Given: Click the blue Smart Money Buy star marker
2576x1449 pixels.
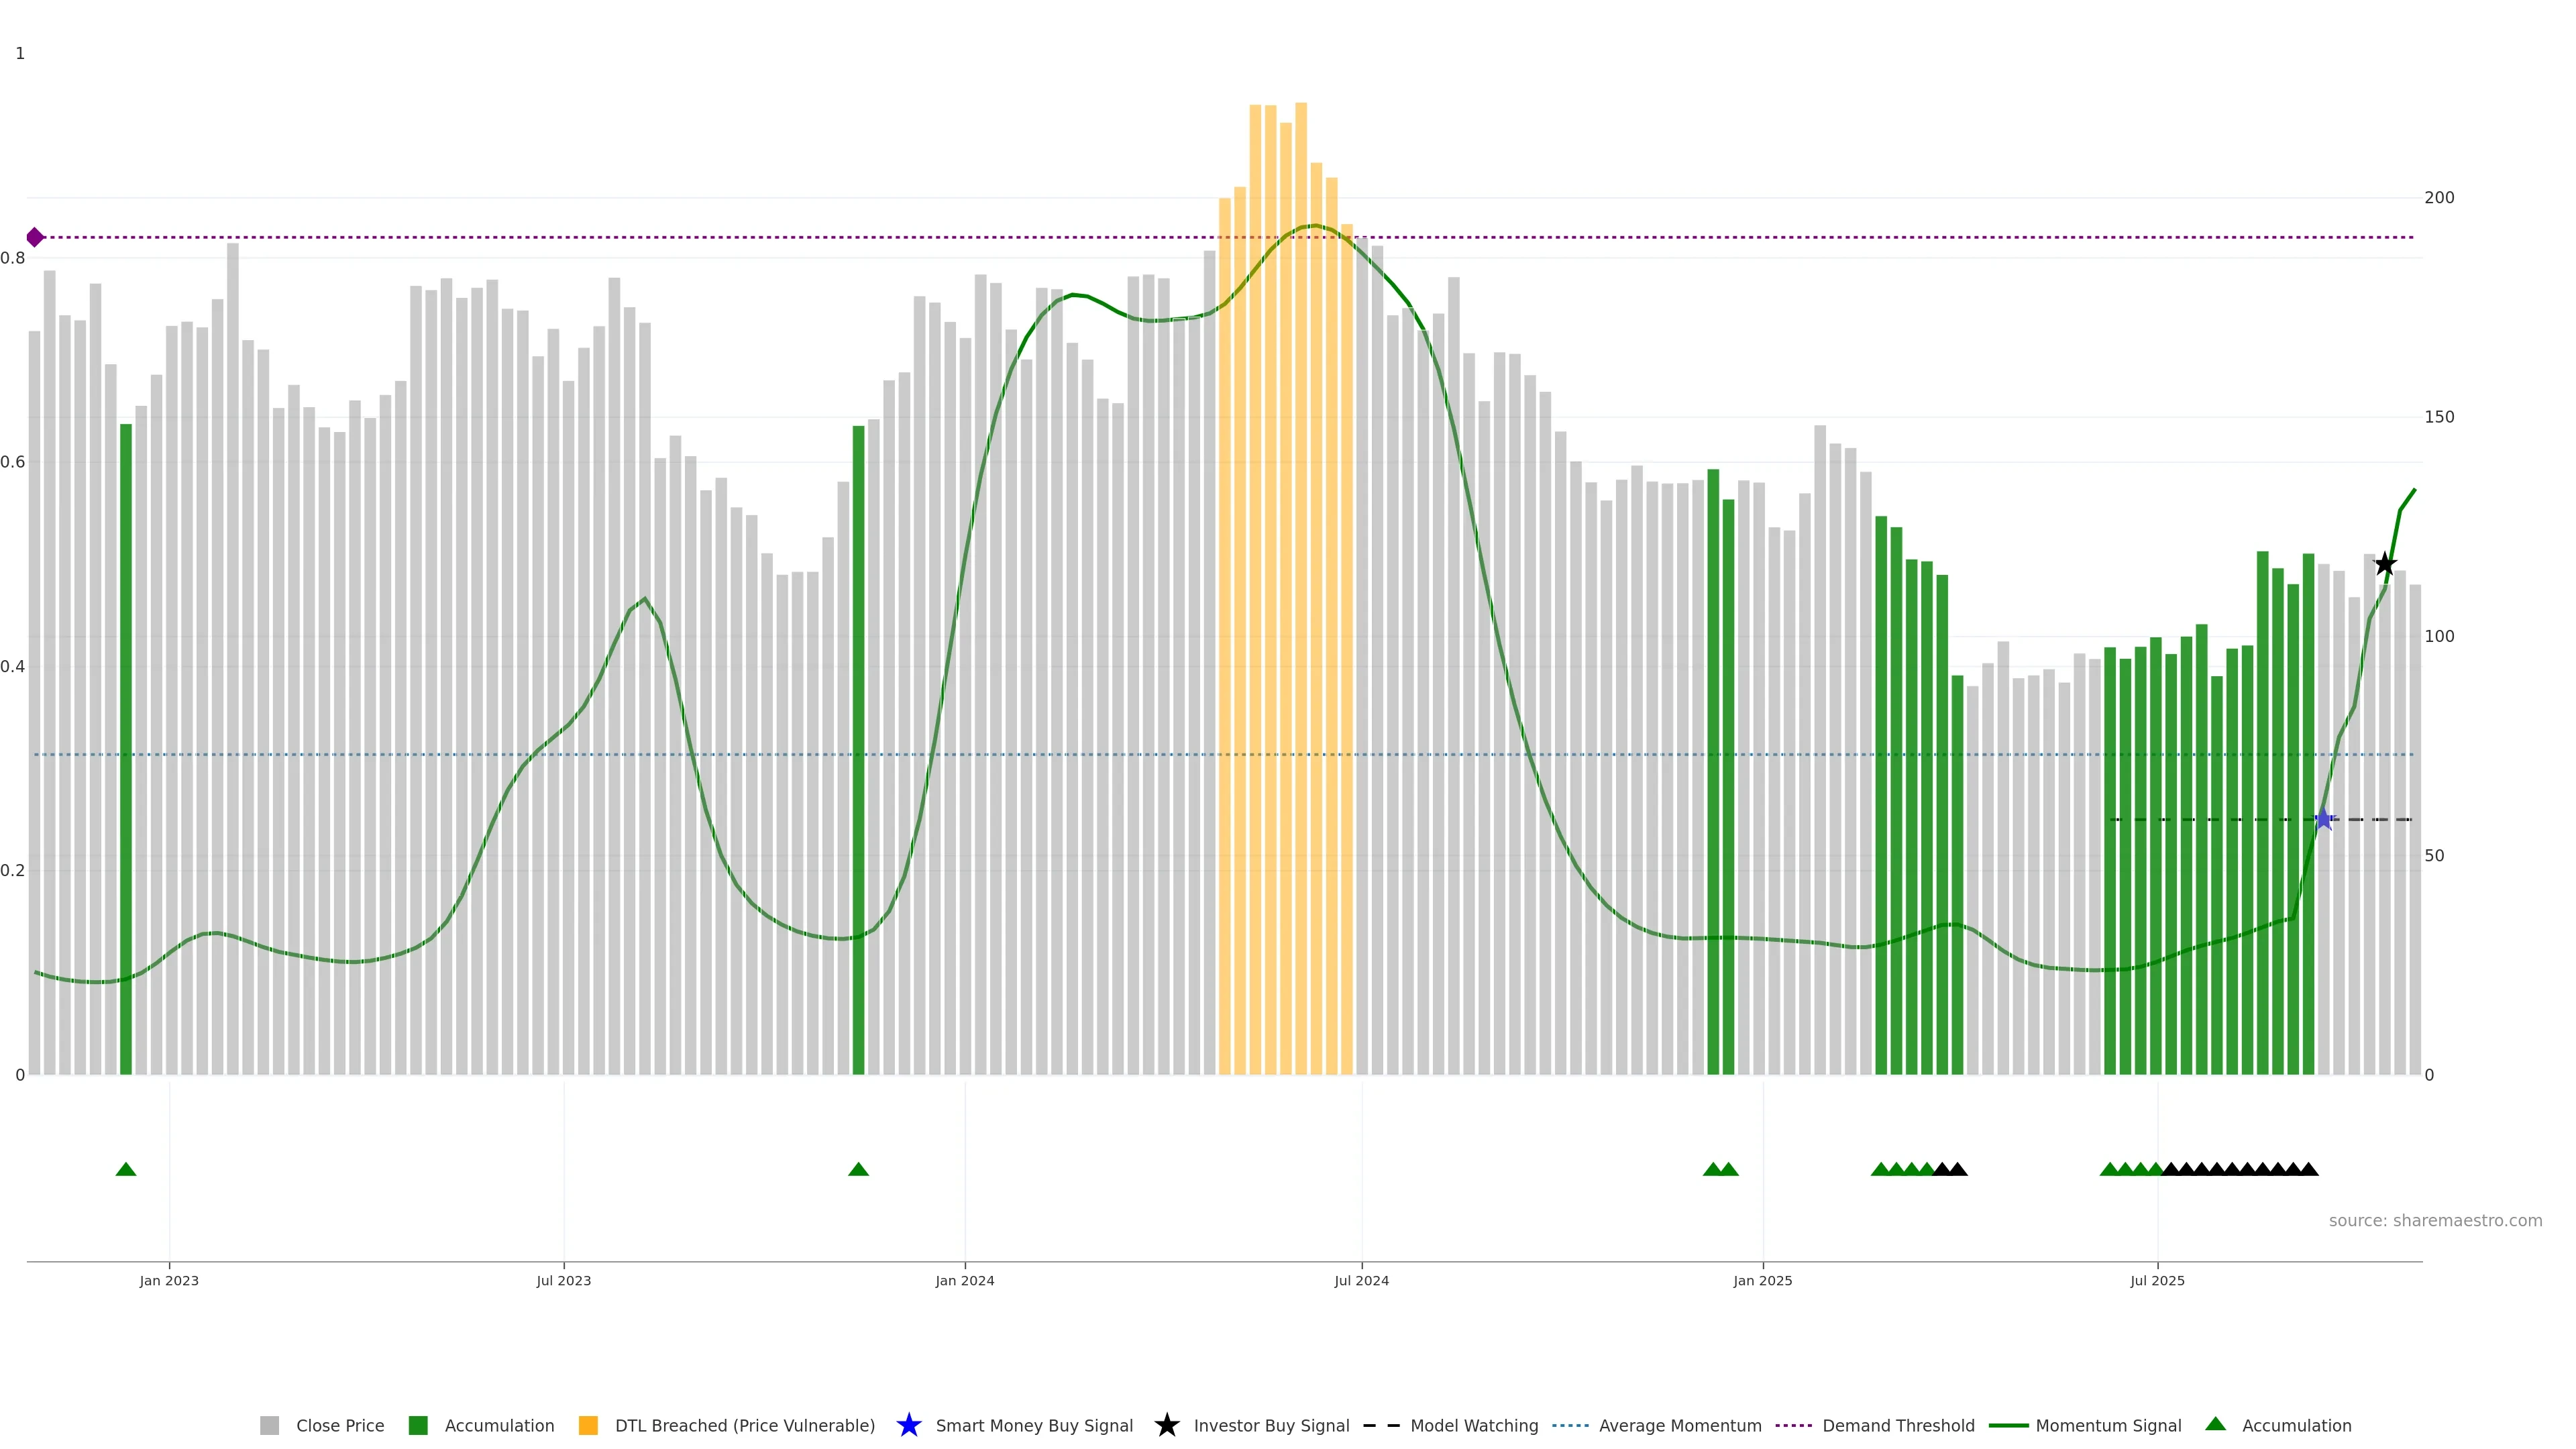Looking at the screenshot, I should 2324,819.
